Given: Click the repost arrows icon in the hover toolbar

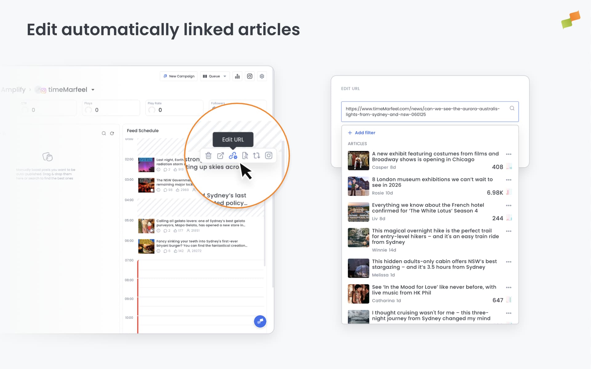Looking at the screenshot, I should [257, 156].
